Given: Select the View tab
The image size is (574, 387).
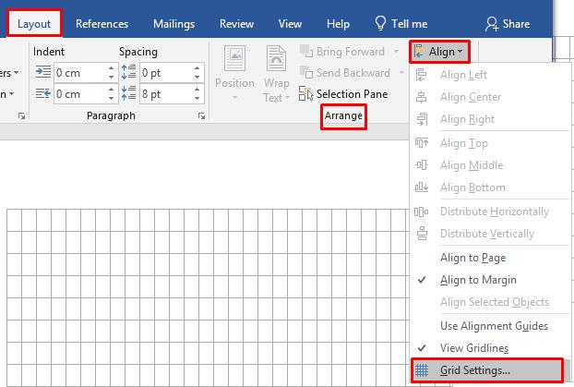Looking at the screenshot, I should click(x=290, y=24).
